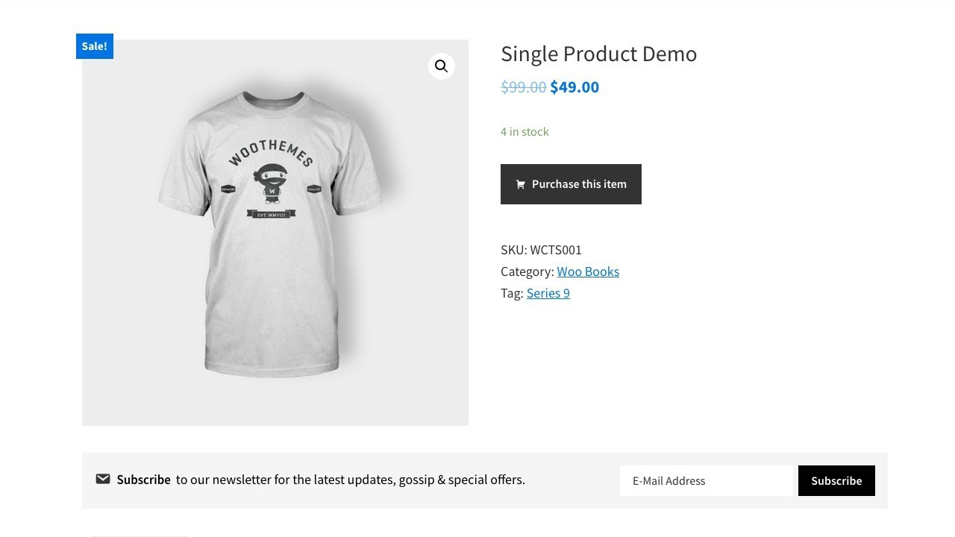
Task: Click the black Subscribe button
Action: 836,481
